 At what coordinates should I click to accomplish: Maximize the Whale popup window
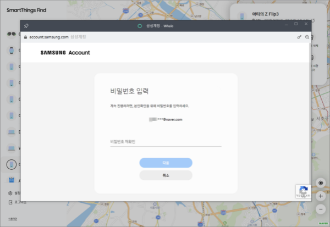(x=296, y=24)
